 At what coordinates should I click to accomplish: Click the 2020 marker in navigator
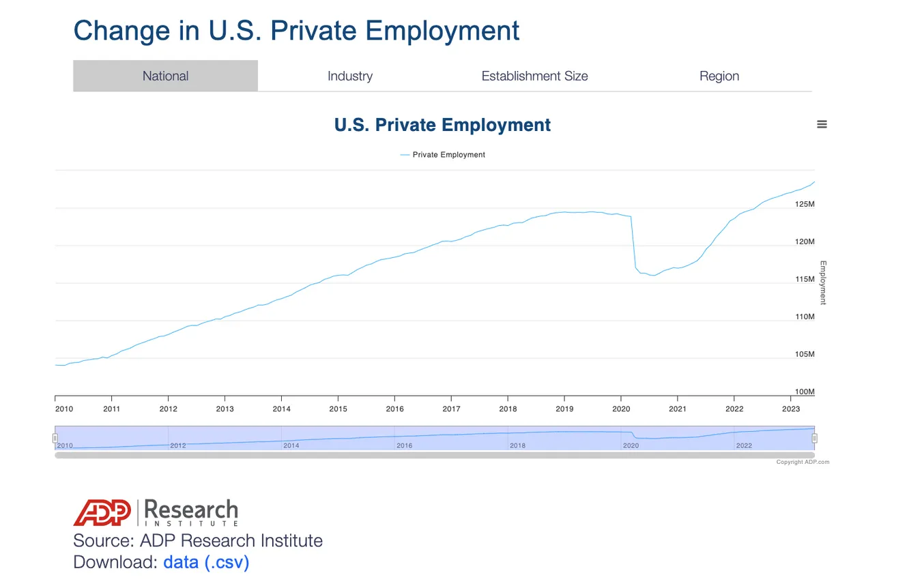pos(631,445)
